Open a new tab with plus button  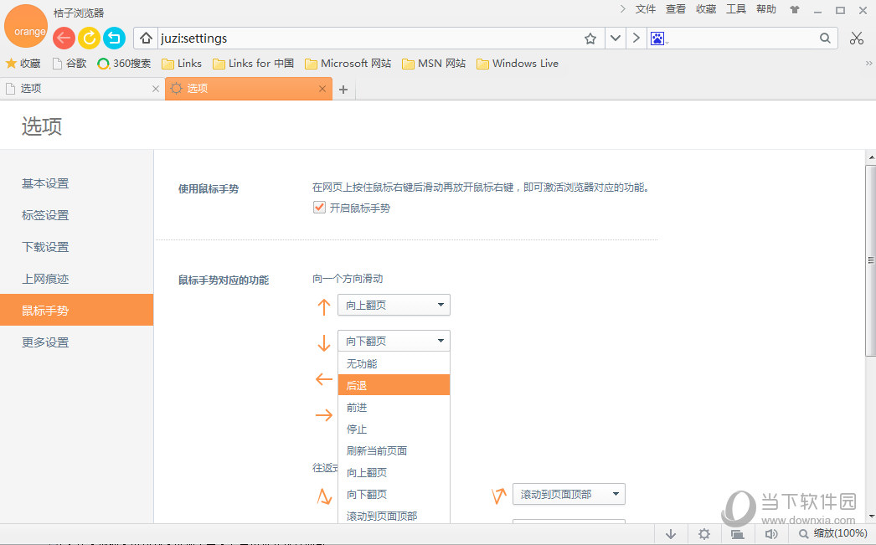[x=343, y=90]
